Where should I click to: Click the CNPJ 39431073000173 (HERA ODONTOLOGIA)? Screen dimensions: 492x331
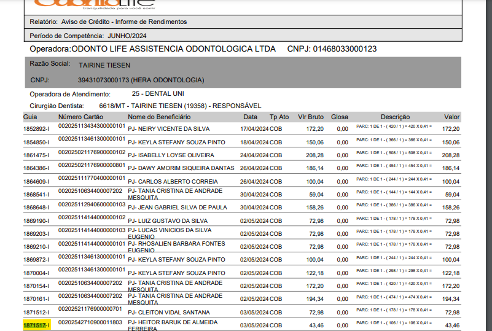coord(141,80)
